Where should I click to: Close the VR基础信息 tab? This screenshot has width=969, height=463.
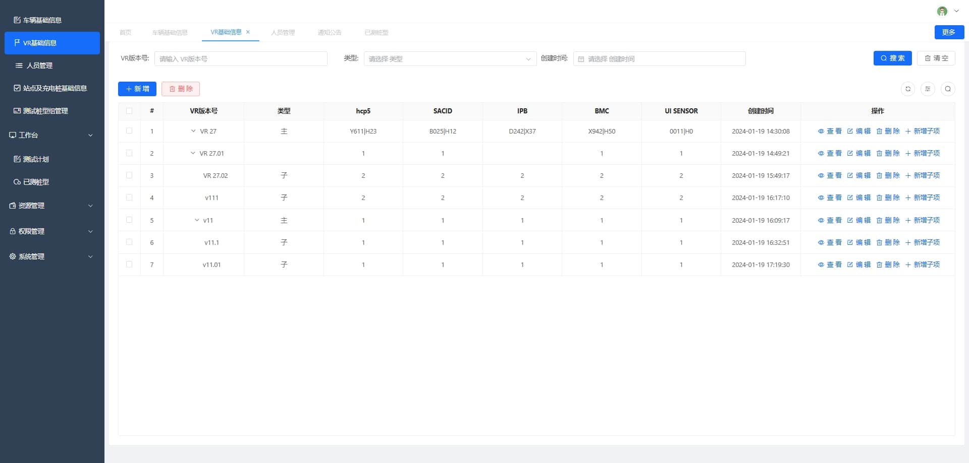248,32
